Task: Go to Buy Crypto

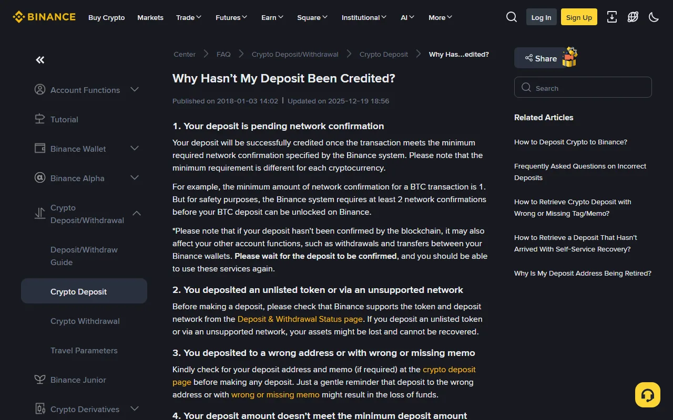Action: tap(107, 17)
